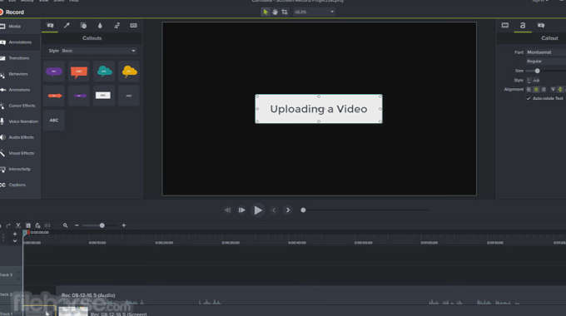The image size is (566, 316).
Task: Choose the orange rectangular speech callout
Action: point(79,72)
